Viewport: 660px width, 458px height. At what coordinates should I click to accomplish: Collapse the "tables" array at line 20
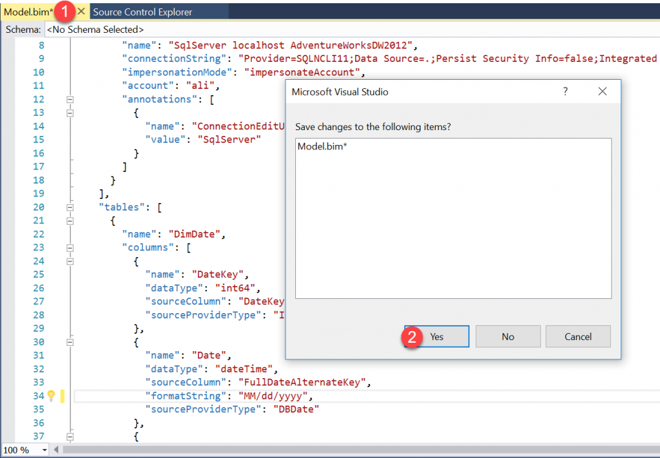(70, 207)
